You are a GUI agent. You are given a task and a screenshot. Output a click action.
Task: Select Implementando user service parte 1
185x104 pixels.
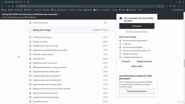click(x=46, y=72)
